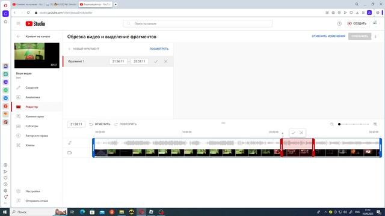The height and width of the screenshot is (216, 385).
Task: Click the audio track music note icon
Action: click(x=70, y=143)
